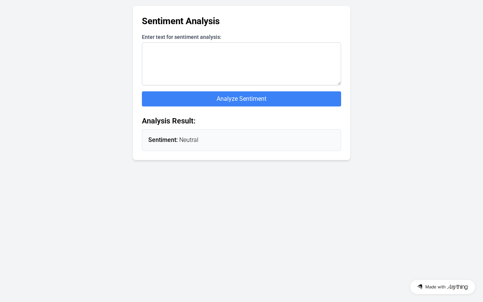This screenshot has height=302, width=483.
Task: Click the word 'Sentiment' on blue button
Action: [x=253, y=99]
